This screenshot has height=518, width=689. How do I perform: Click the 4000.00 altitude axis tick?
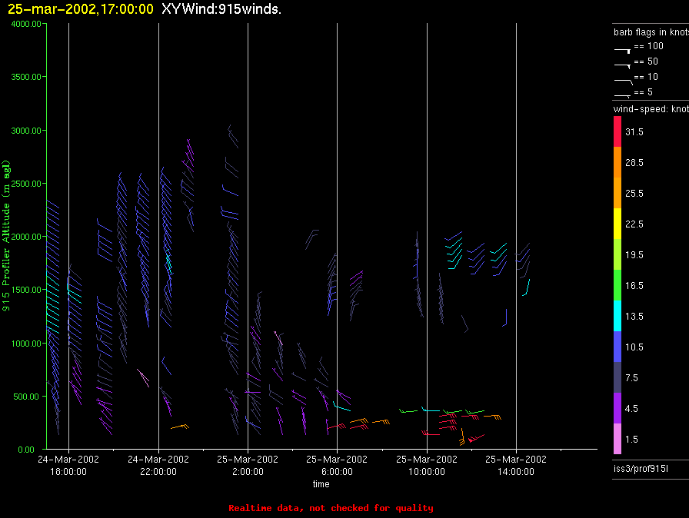tap(26, 24)
